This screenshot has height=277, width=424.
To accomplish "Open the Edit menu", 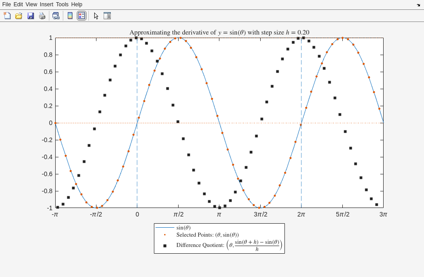I will (x=18, y=4).
